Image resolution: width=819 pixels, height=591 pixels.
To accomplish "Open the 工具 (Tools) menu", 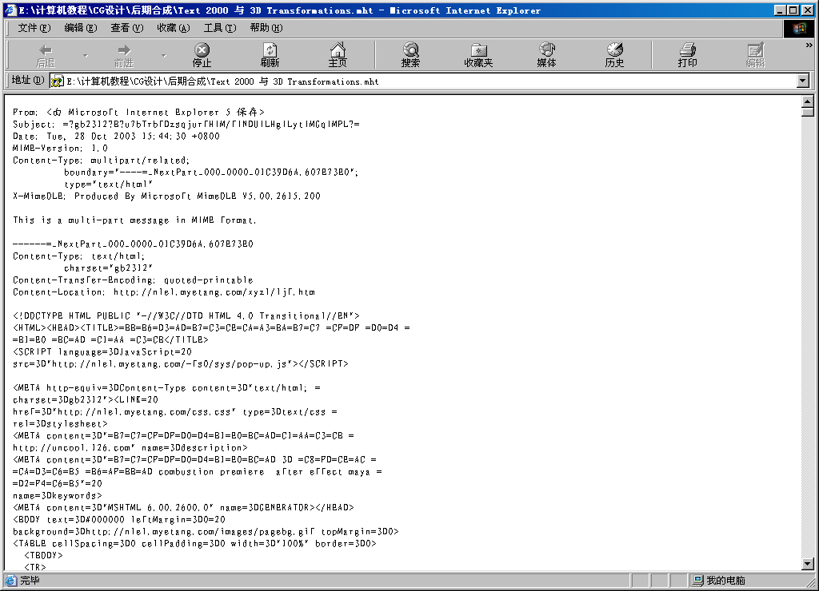I will 219,28.
